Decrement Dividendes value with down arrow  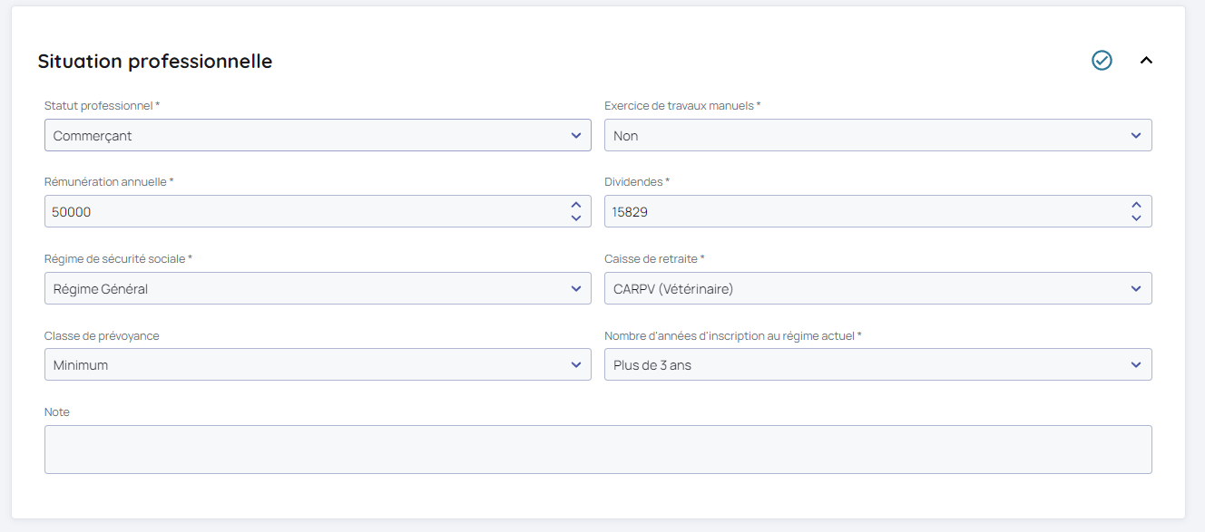(x=1136, y=218)
